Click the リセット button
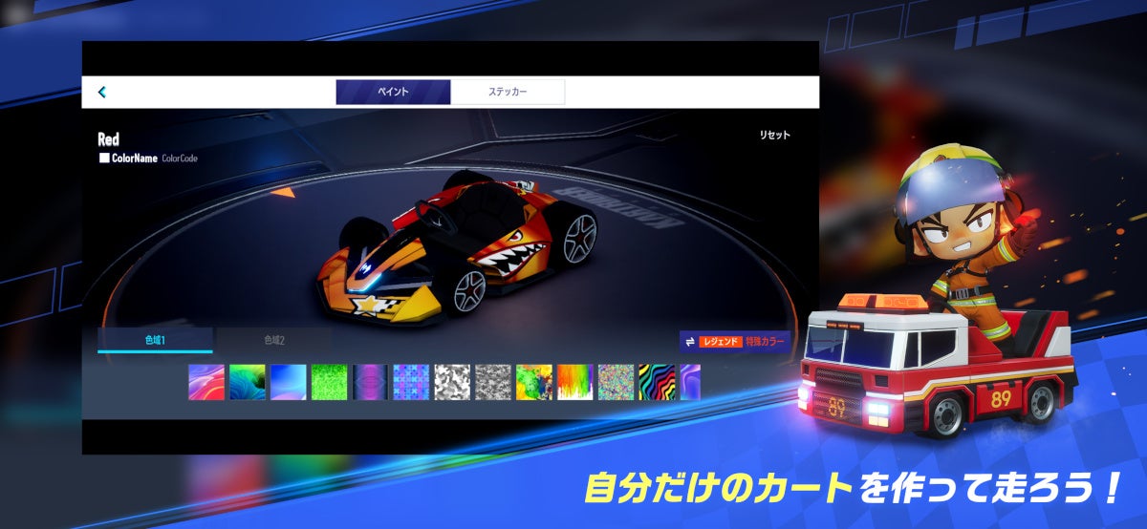The height and width of the screenshot is (529, 1147). click(775, 136)
